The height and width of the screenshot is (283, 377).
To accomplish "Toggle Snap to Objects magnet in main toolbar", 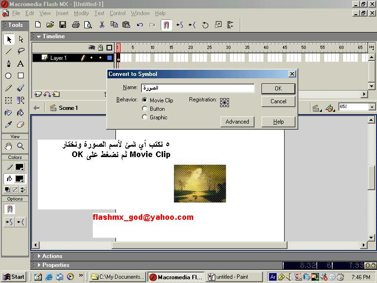I will pyautogui.click(x=166, y=25).
